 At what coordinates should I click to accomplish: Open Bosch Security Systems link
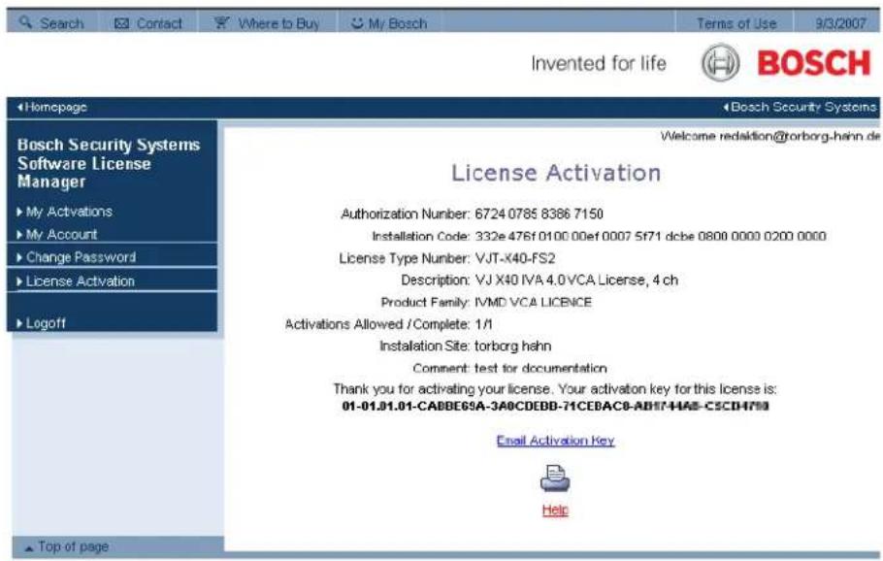pyautogui.click(x=803, y=107)
